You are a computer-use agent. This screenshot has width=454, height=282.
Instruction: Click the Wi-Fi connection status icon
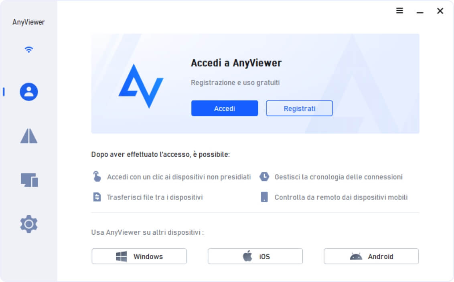click(x=28, y=49)
